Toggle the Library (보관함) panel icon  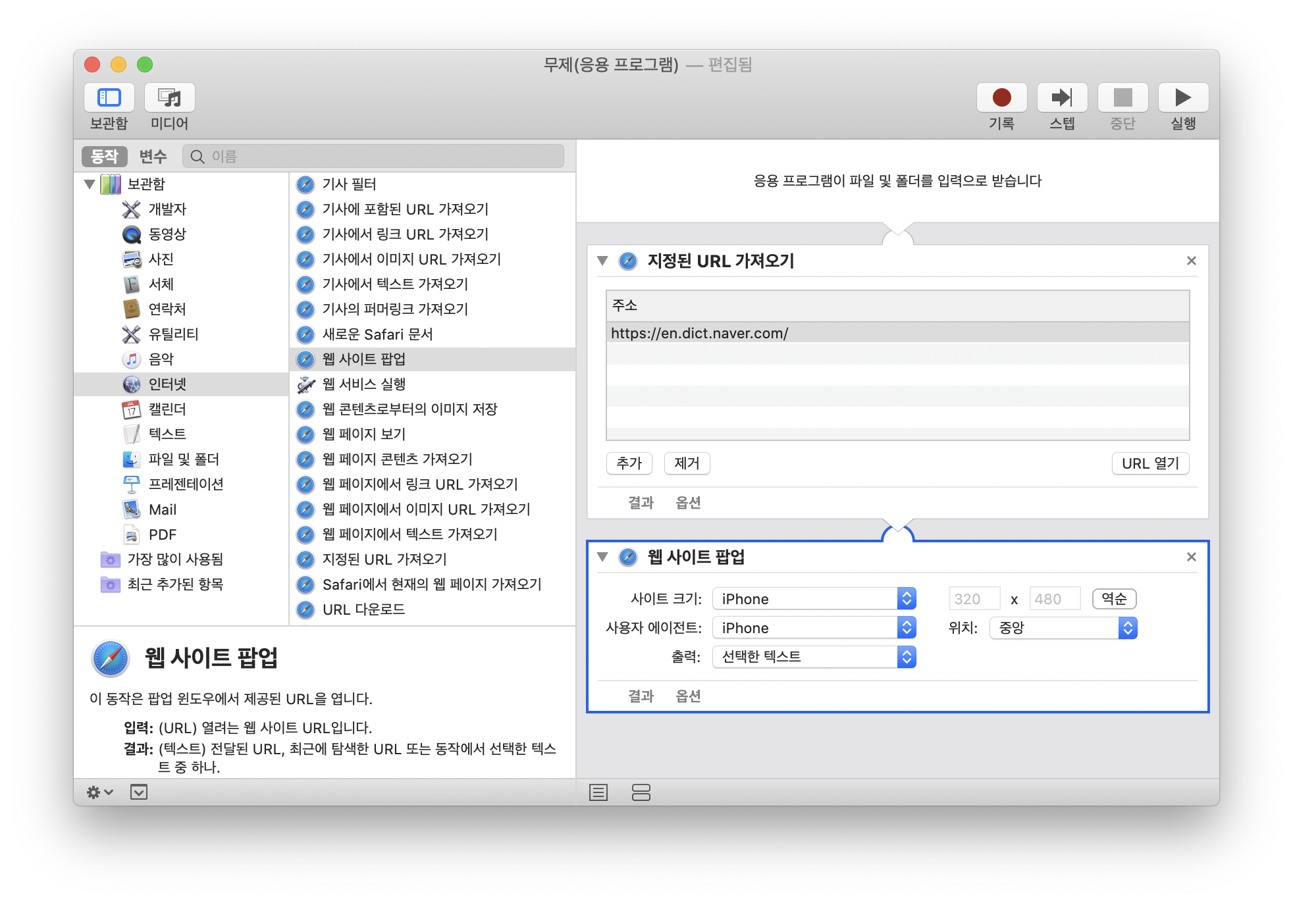tap(109, 98)
